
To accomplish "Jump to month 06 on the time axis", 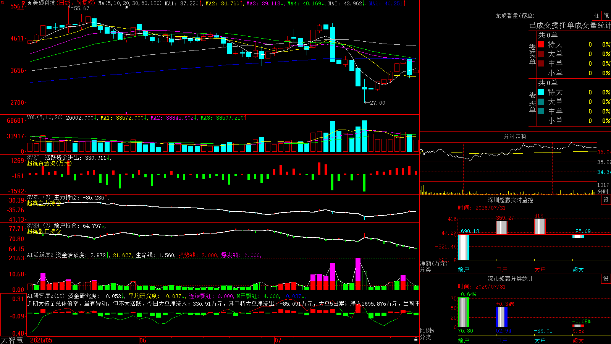I will [x=142, y=340].
